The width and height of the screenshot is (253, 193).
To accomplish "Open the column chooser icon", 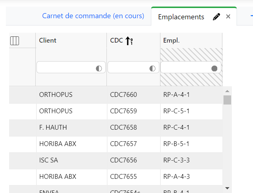I will [x=15, y=41].
